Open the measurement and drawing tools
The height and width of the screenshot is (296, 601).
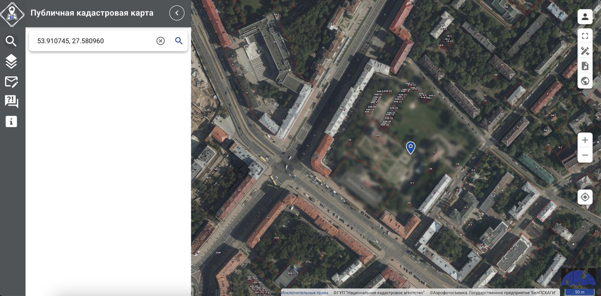(585, 51)
